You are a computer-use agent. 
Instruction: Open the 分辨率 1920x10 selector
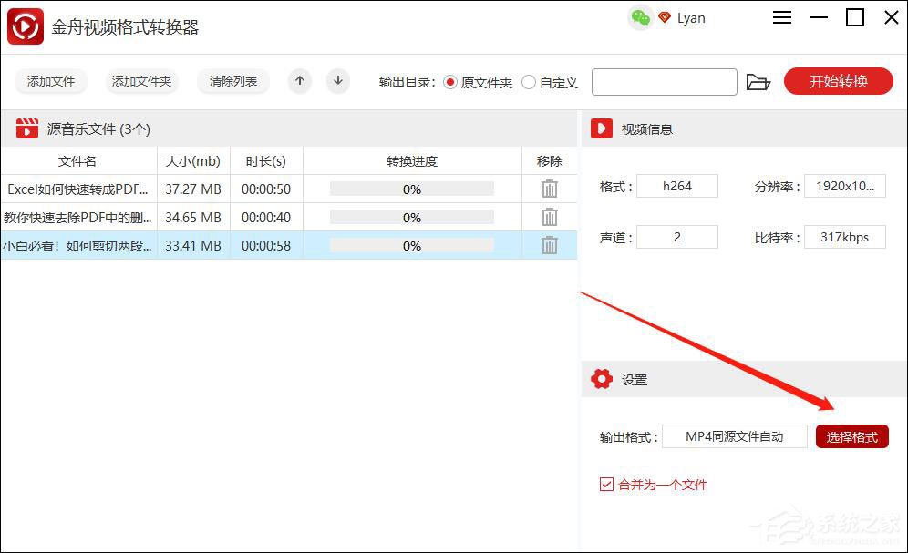click(x=845, y=185)
